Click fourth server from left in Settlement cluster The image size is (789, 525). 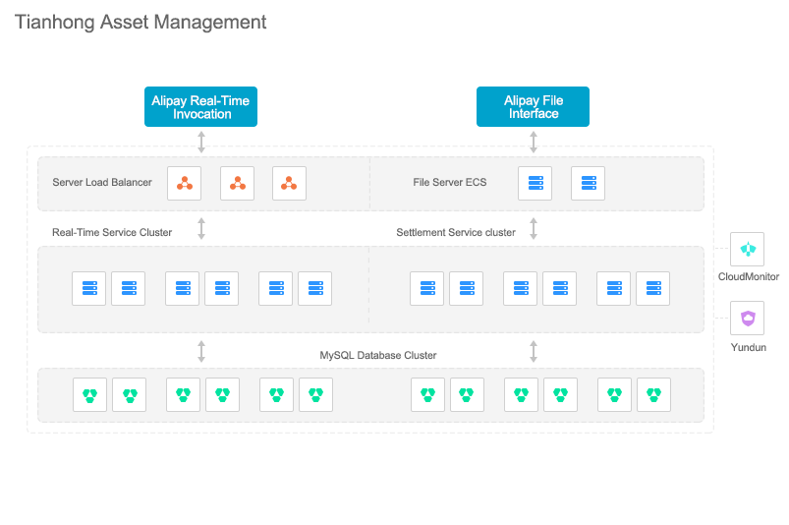559,288
